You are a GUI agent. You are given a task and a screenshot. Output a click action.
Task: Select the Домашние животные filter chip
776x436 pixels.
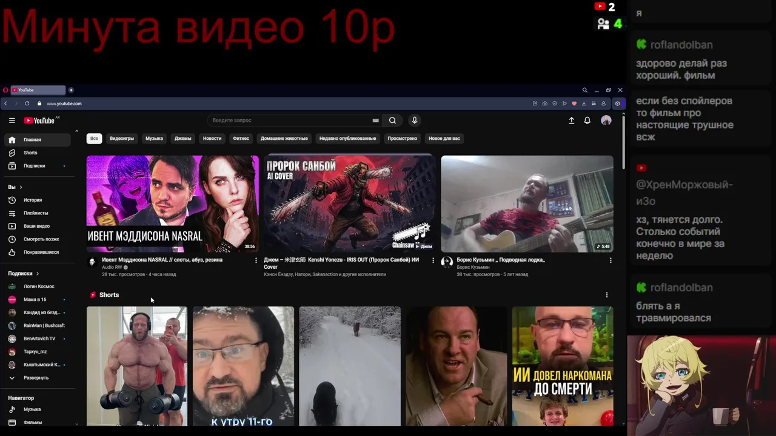284,139
